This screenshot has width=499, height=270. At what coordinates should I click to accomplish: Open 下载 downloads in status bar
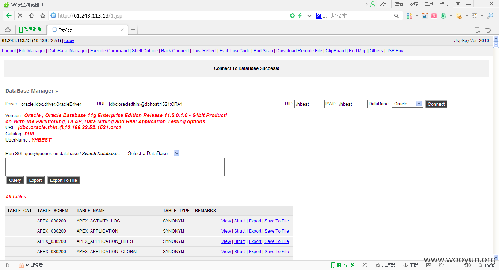coord(411,265)
